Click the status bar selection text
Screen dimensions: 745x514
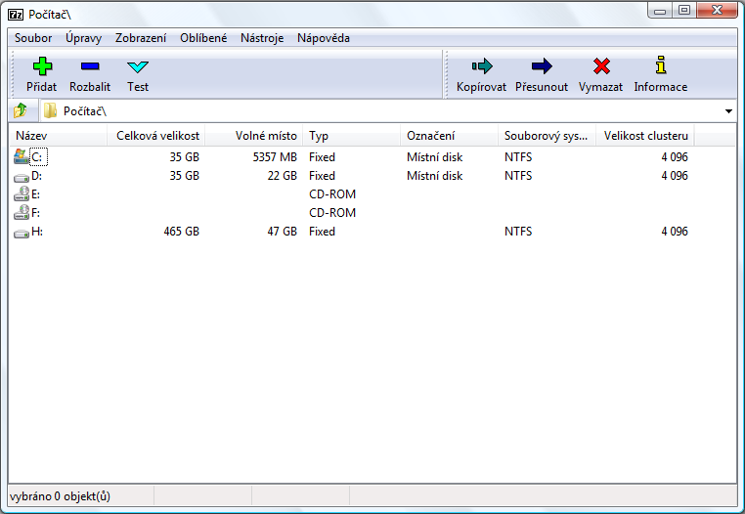pos(60,496)
